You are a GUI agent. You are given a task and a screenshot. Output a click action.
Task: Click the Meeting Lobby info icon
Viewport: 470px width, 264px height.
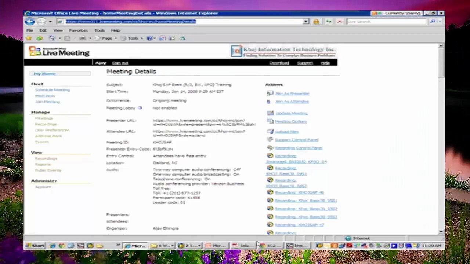pos(140,108)
